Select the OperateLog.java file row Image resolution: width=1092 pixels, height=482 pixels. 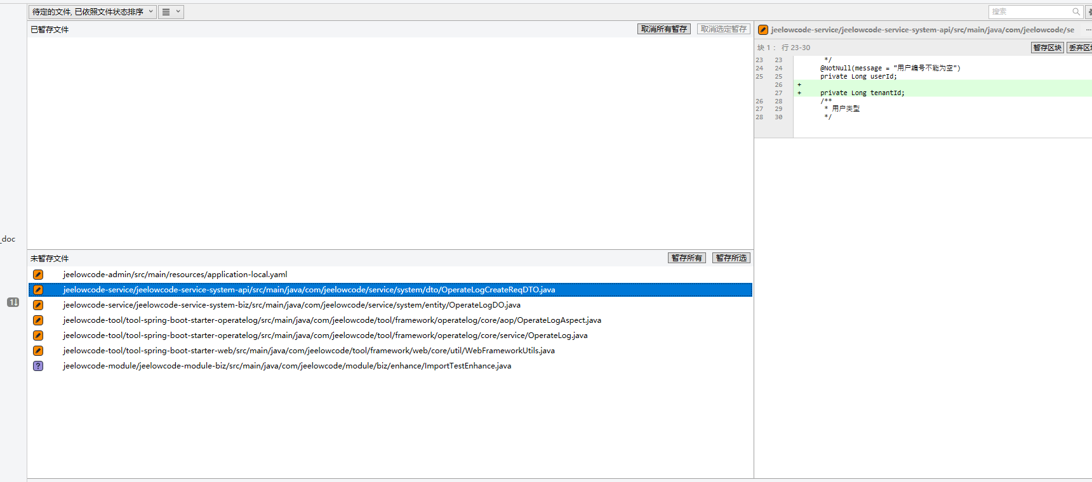(x=325, y=335)
